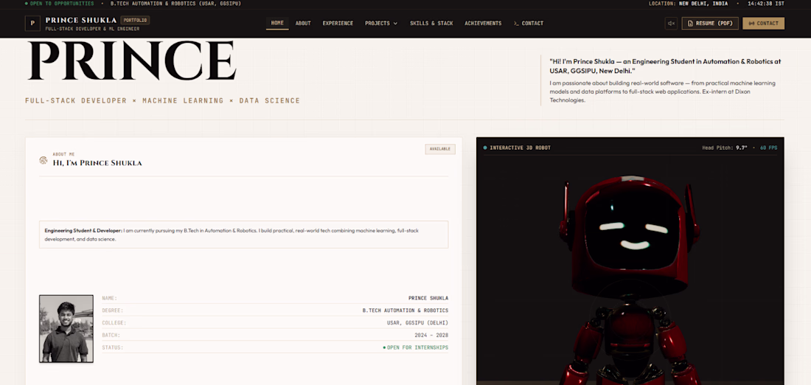
Task: Expand the Projects dropdown menu
Action: tap(381, 24)
